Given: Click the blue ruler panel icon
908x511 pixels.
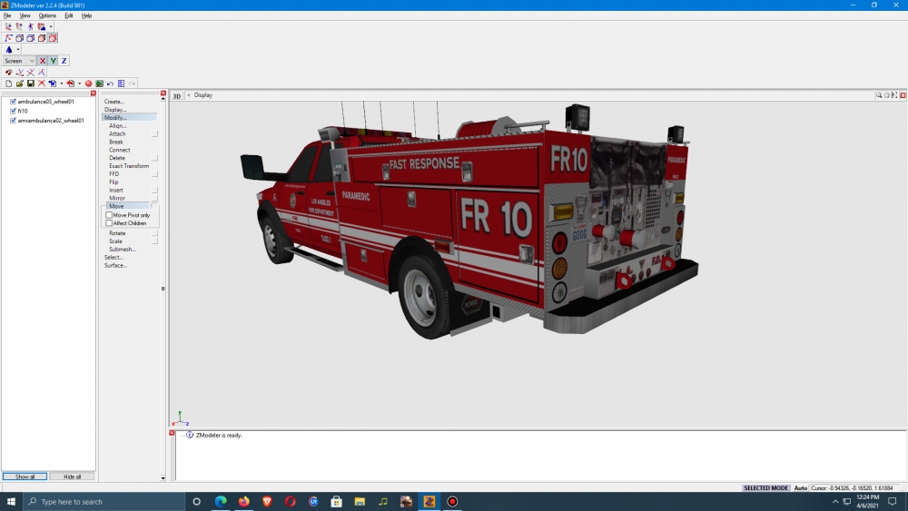Looking at the screenshot, I should click(x=121, y=84).
